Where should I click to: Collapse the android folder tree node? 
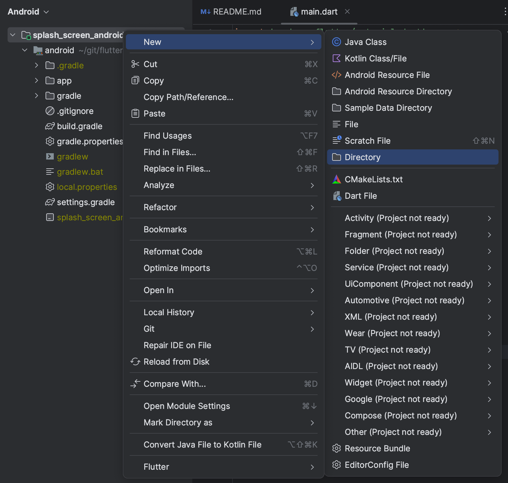click(25, 50)
